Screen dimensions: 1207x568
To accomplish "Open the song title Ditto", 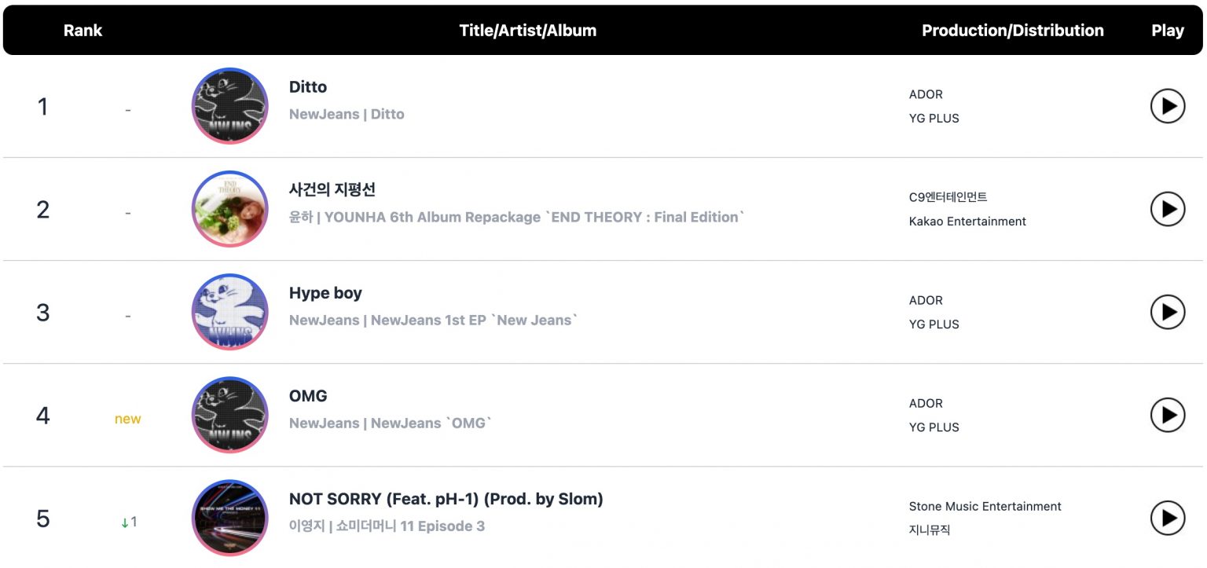I will coord(308,86).
